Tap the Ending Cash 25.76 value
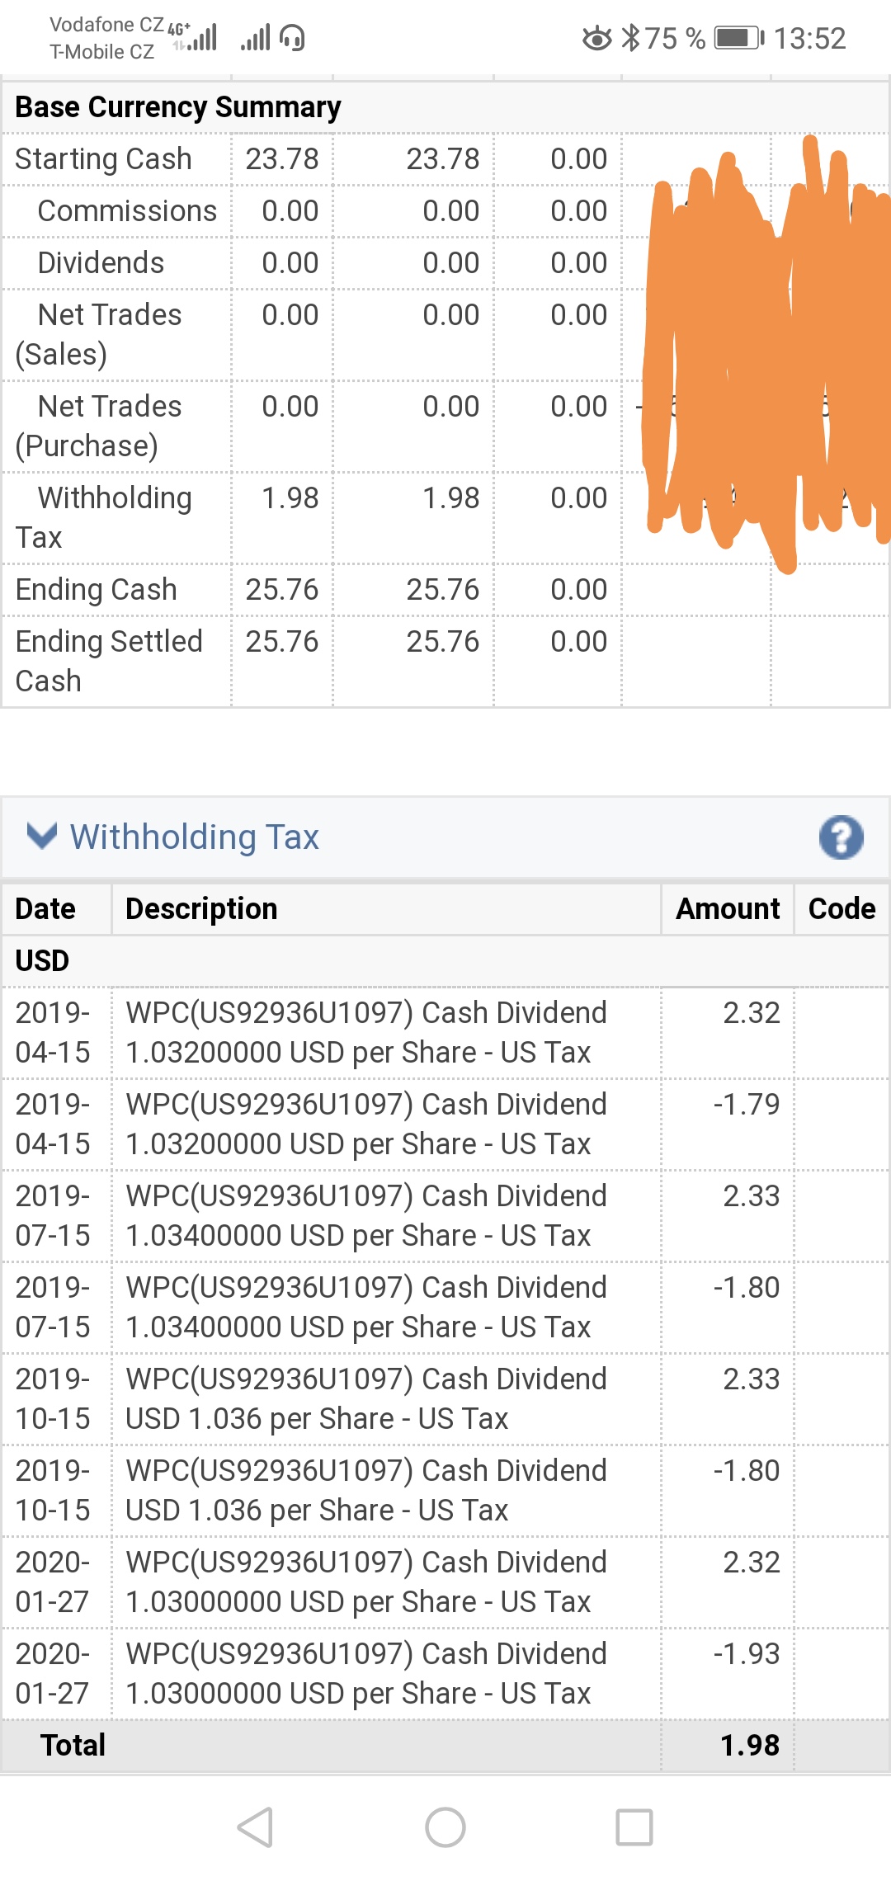Screen dimensions: 891x1881 click(x=282, y=590)
